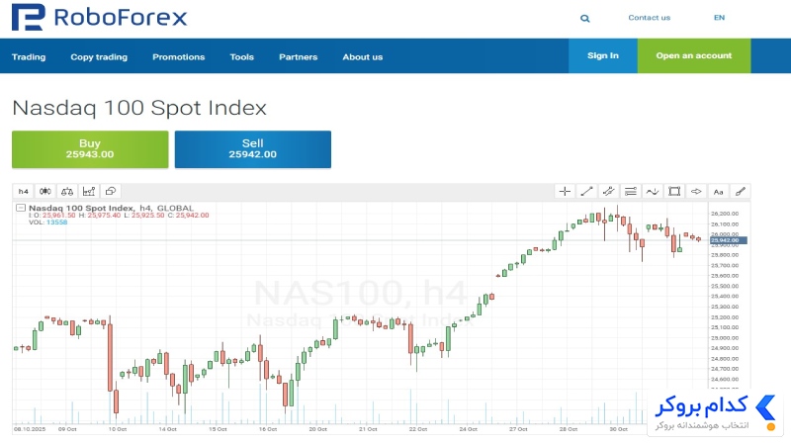Viewport: 791px width, 445px height.
Task: Click the Buy 25943.00 button
Action: pyautogui.click(x=90, y=149)
